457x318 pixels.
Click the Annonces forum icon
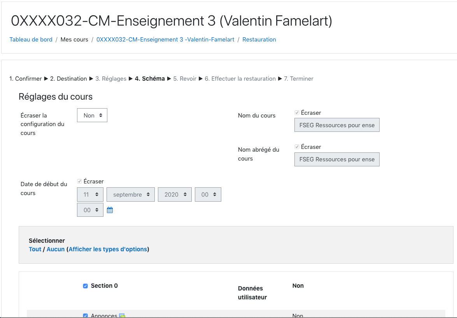point(122,316)
